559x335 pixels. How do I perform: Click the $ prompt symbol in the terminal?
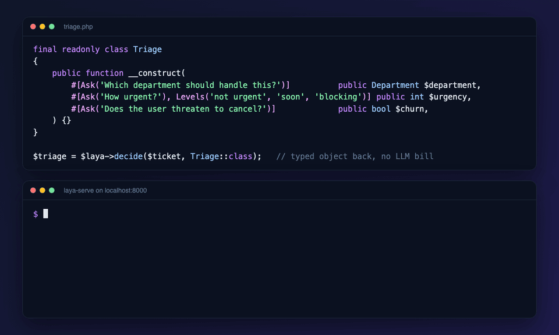coord(36,214)
